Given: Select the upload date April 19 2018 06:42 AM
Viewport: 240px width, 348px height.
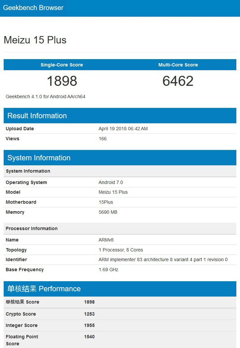Looking at the screenshot, I should coord(123,129).
